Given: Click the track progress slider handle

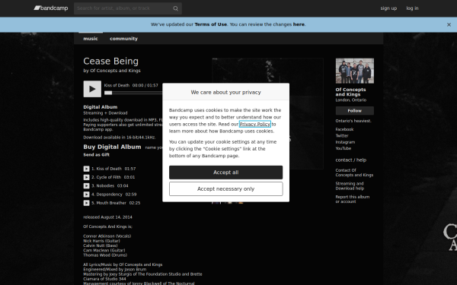Looking at the screenshot, I should (x=108, y=93).
